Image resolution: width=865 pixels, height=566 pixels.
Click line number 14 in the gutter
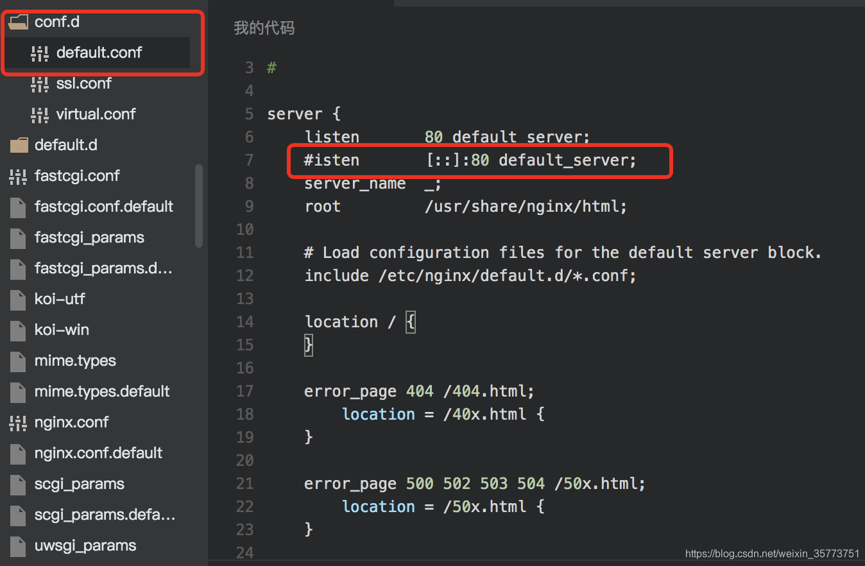[x=245, y=322]
